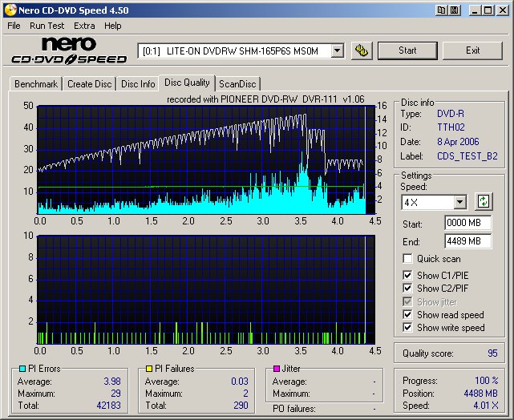Click the disc date 8 Apr 2006
Screen dimensions: 514x420
click(x=458, y=142)
